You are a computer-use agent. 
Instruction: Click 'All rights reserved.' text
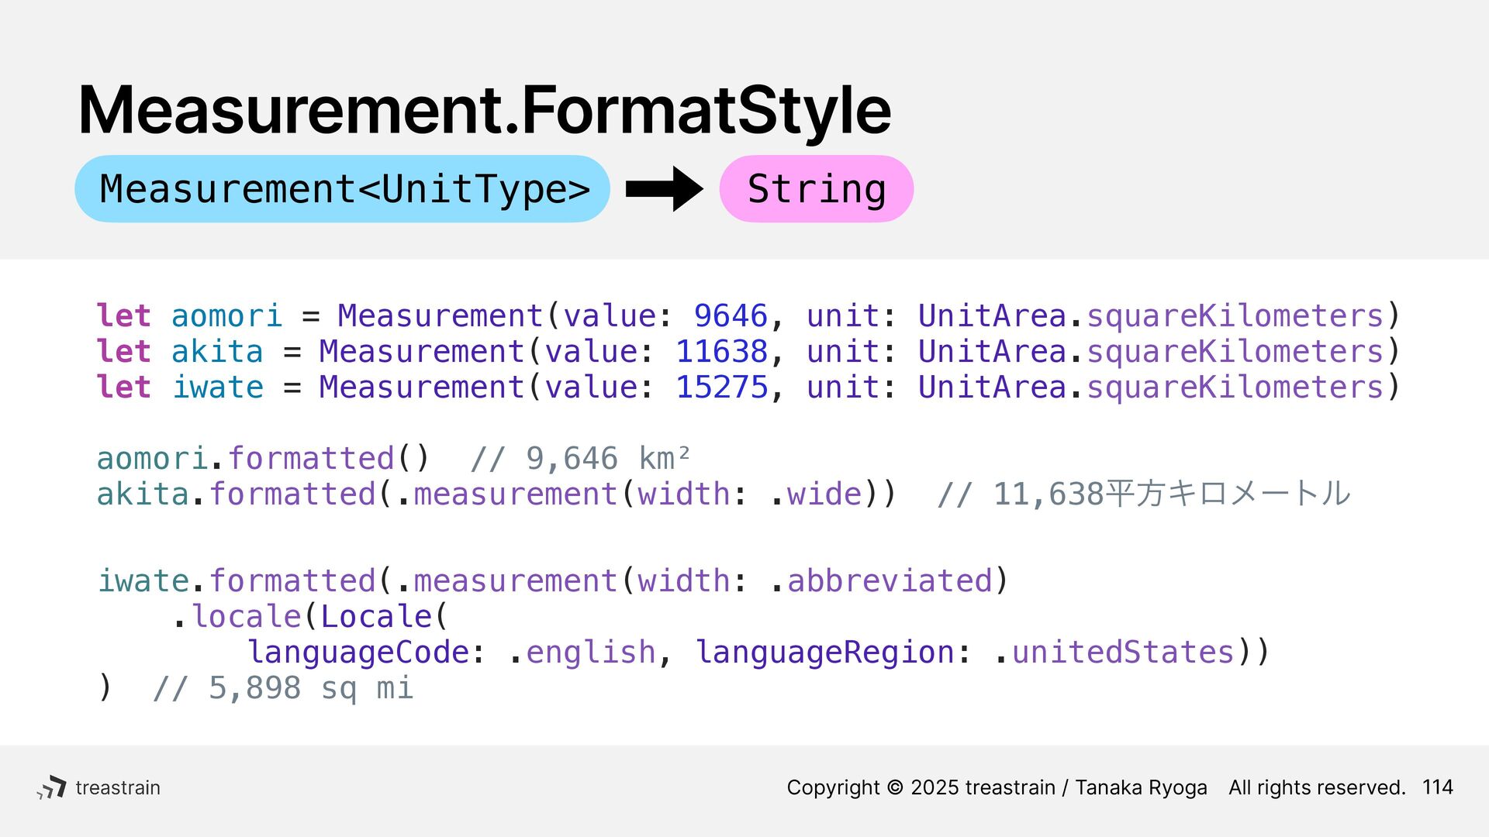[x=1317, y=787]
